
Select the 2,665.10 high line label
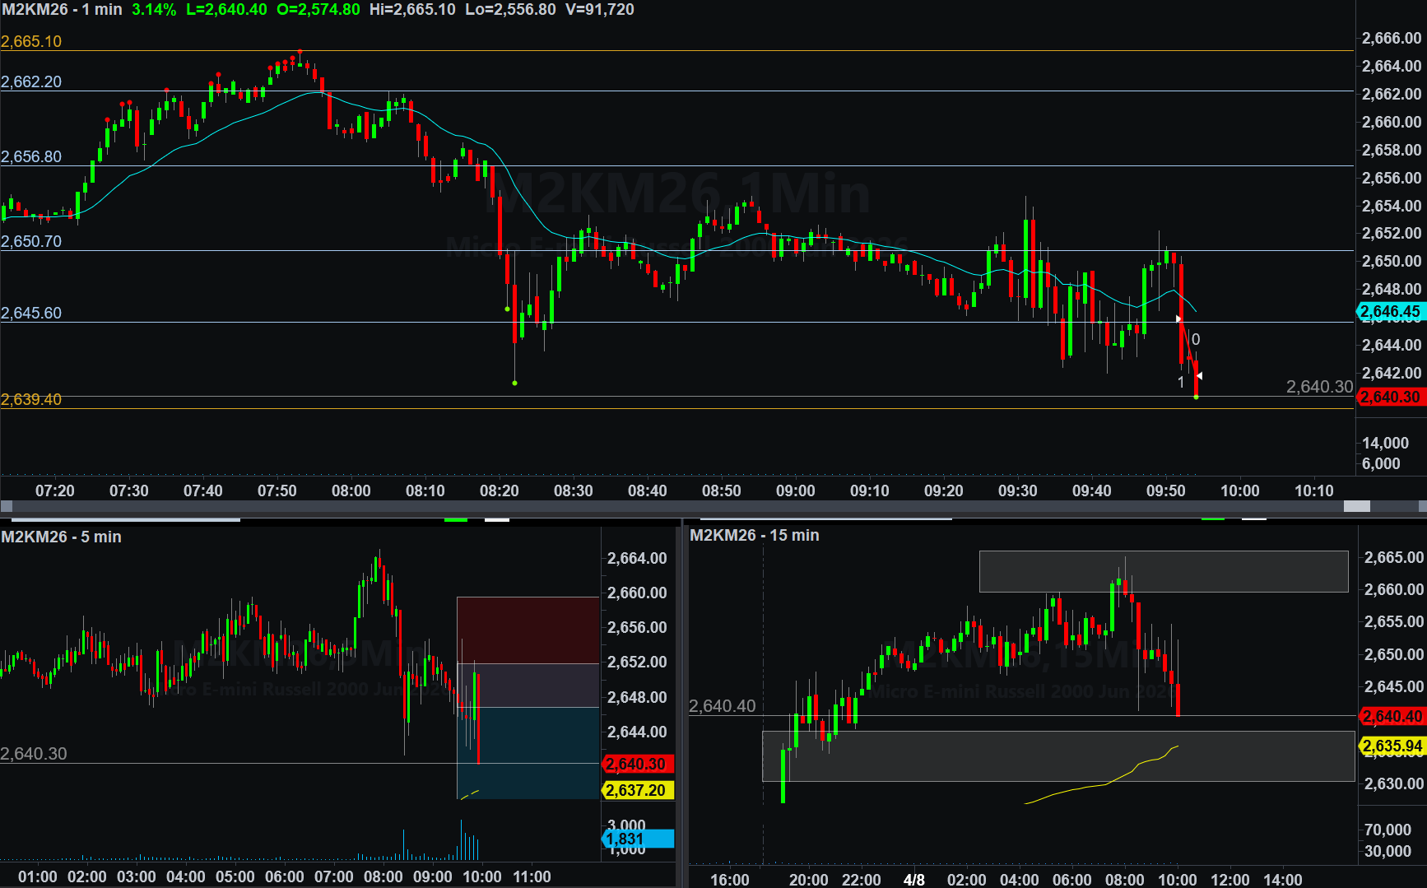click(31, 42)
